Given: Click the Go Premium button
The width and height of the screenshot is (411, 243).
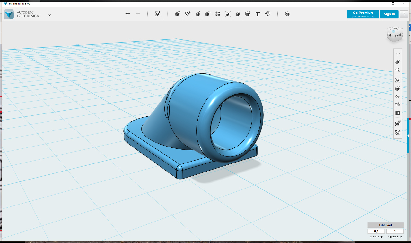Looking at the screenshot, I should pyautogui.click(x=363, y=14).
